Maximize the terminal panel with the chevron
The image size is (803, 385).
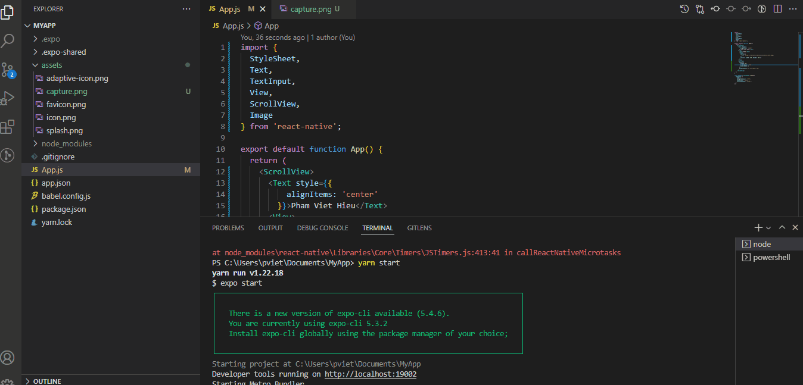(x=782, y=227)
